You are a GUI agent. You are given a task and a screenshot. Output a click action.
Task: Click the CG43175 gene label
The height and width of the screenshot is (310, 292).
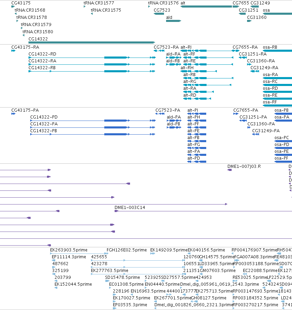click(21, 3)
